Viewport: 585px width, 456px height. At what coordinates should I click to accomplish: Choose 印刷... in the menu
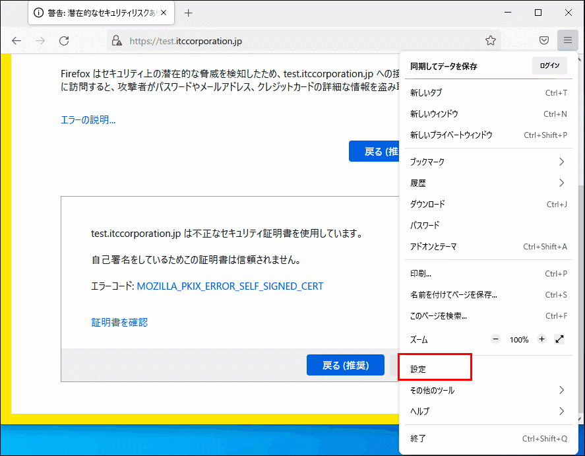488,273
